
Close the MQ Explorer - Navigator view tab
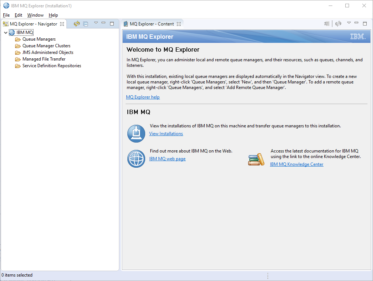tap(62, 24)
